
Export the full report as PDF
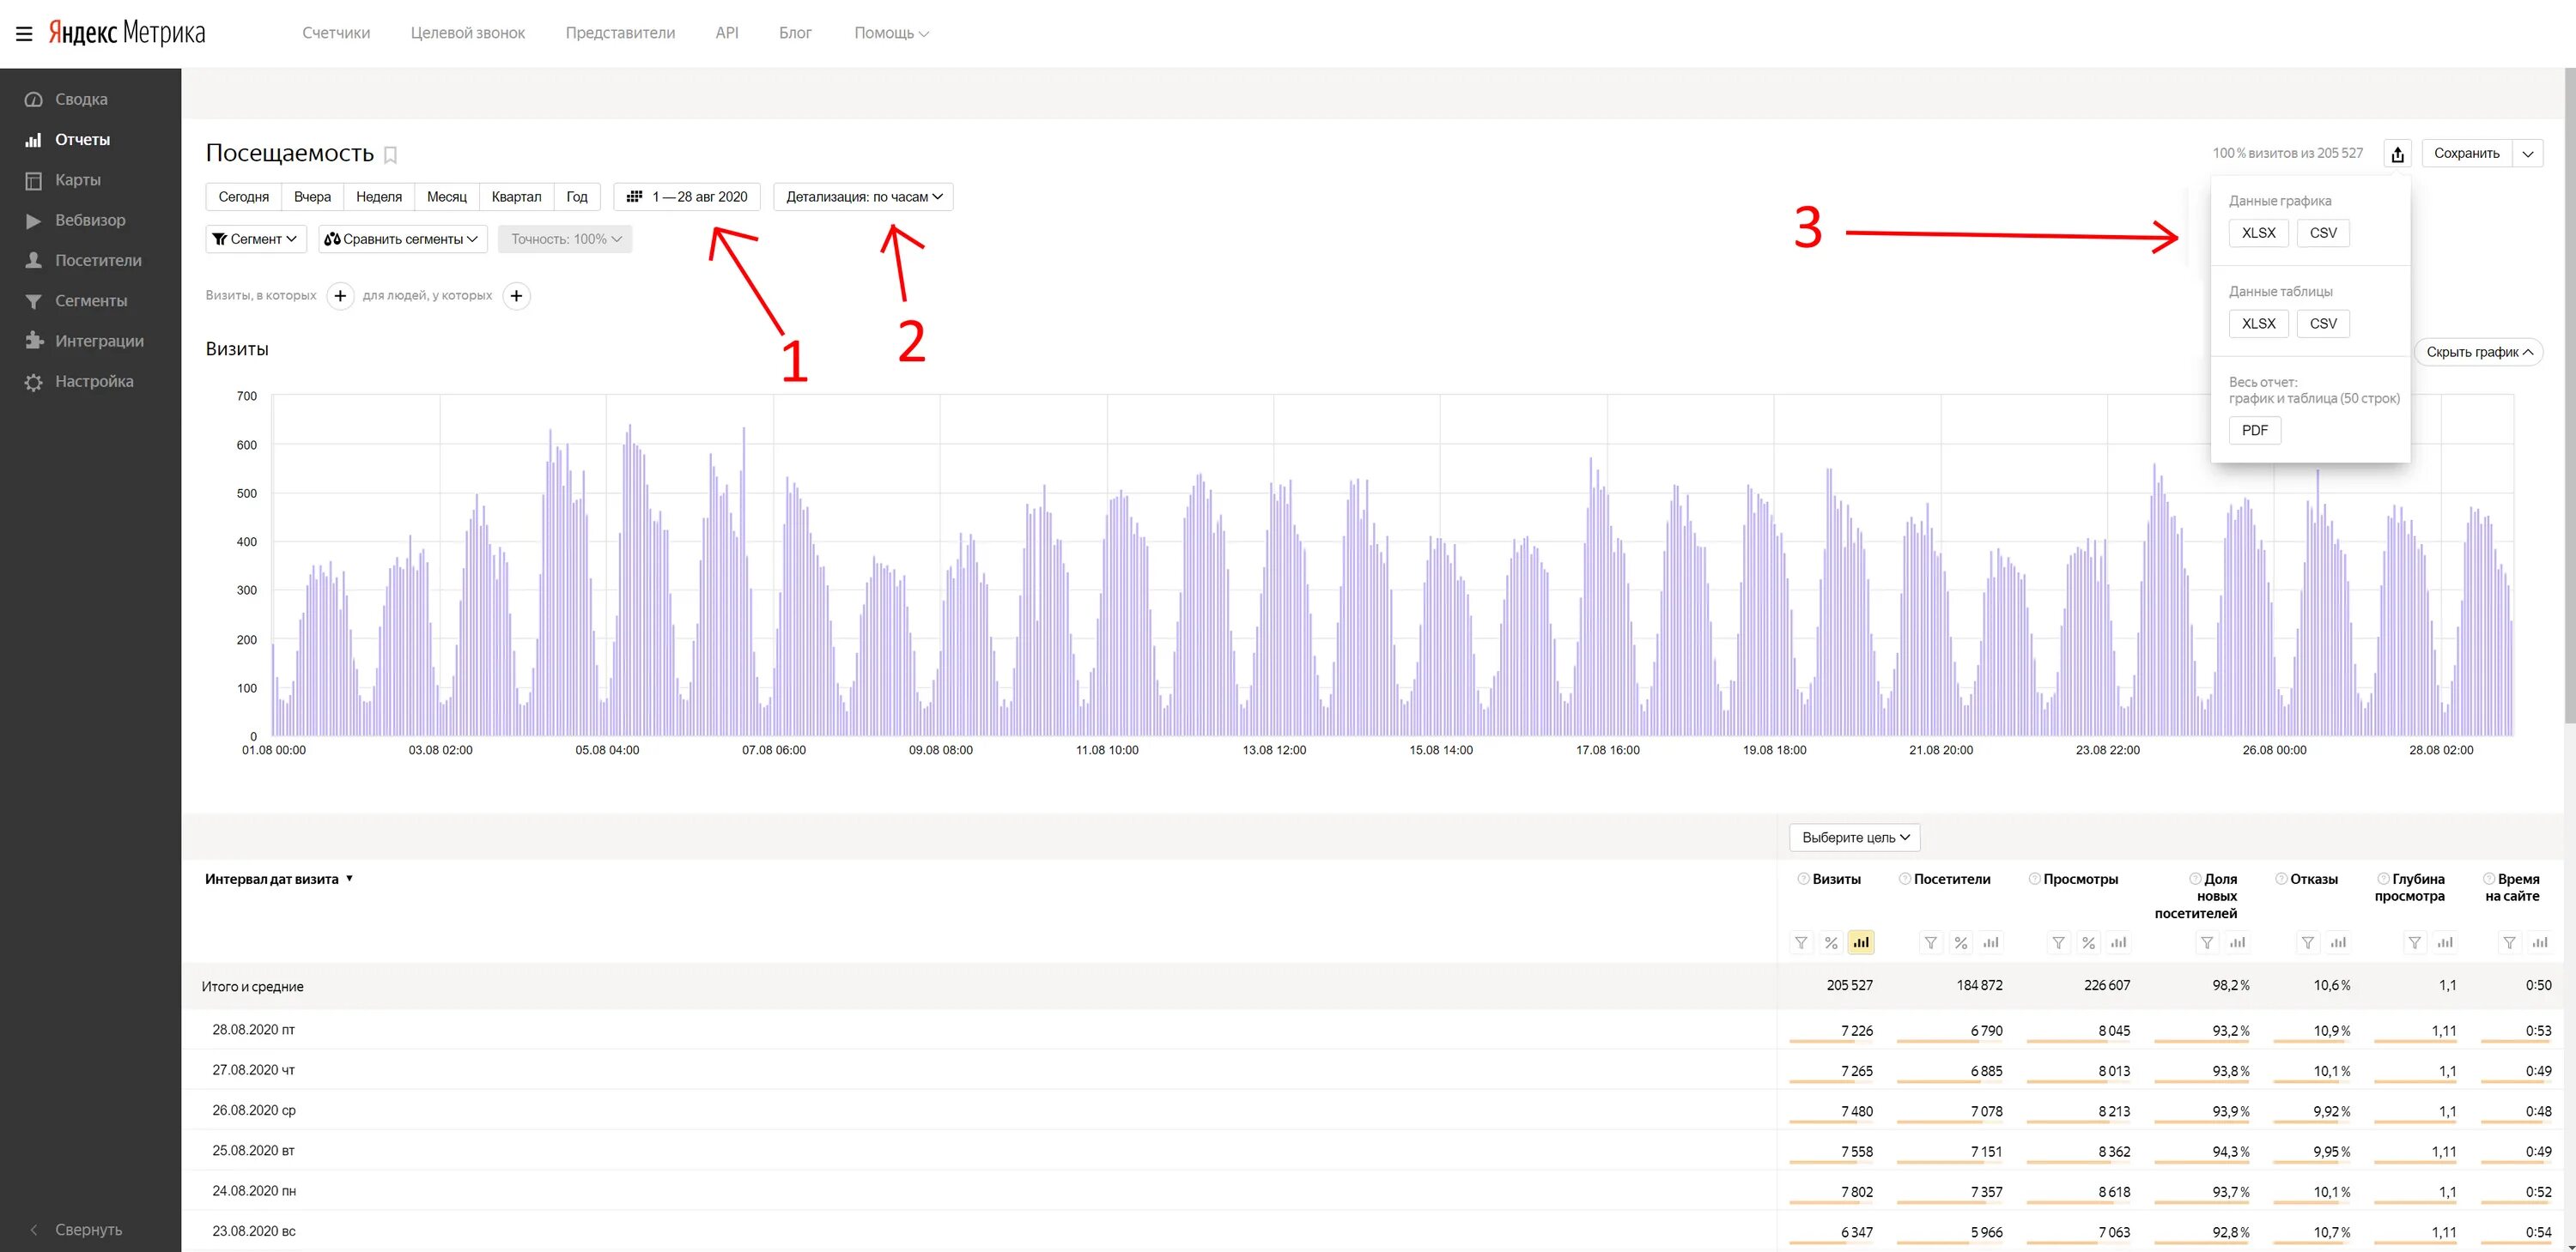[2254, 431]
